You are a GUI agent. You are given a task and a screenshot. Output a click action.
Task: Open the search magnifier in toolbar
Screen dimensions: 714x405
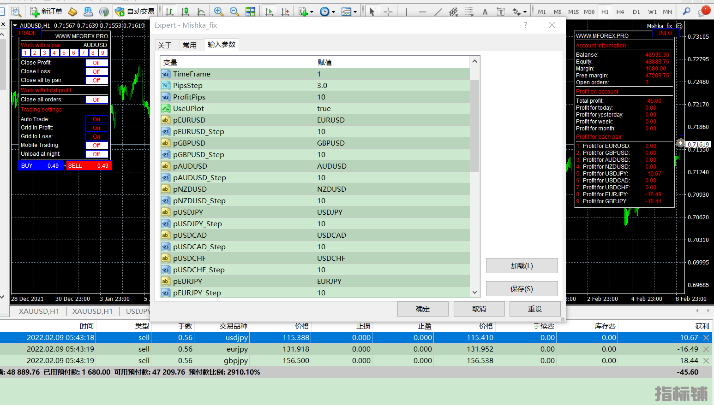pos(687,12)
